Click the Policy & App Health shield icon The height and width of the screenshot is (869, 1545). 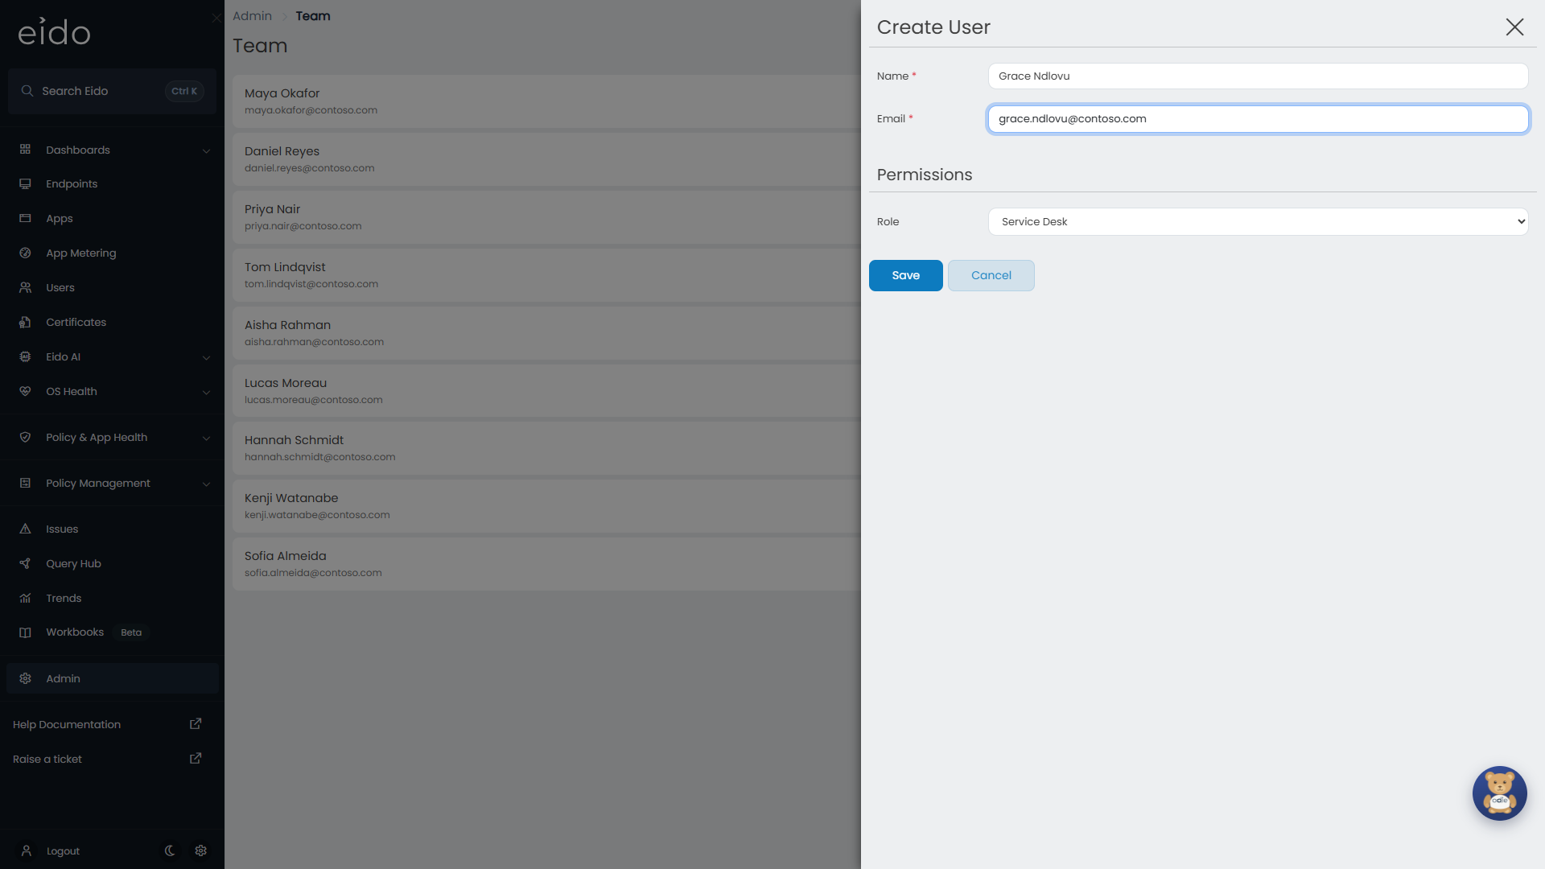tap(25, 438)
